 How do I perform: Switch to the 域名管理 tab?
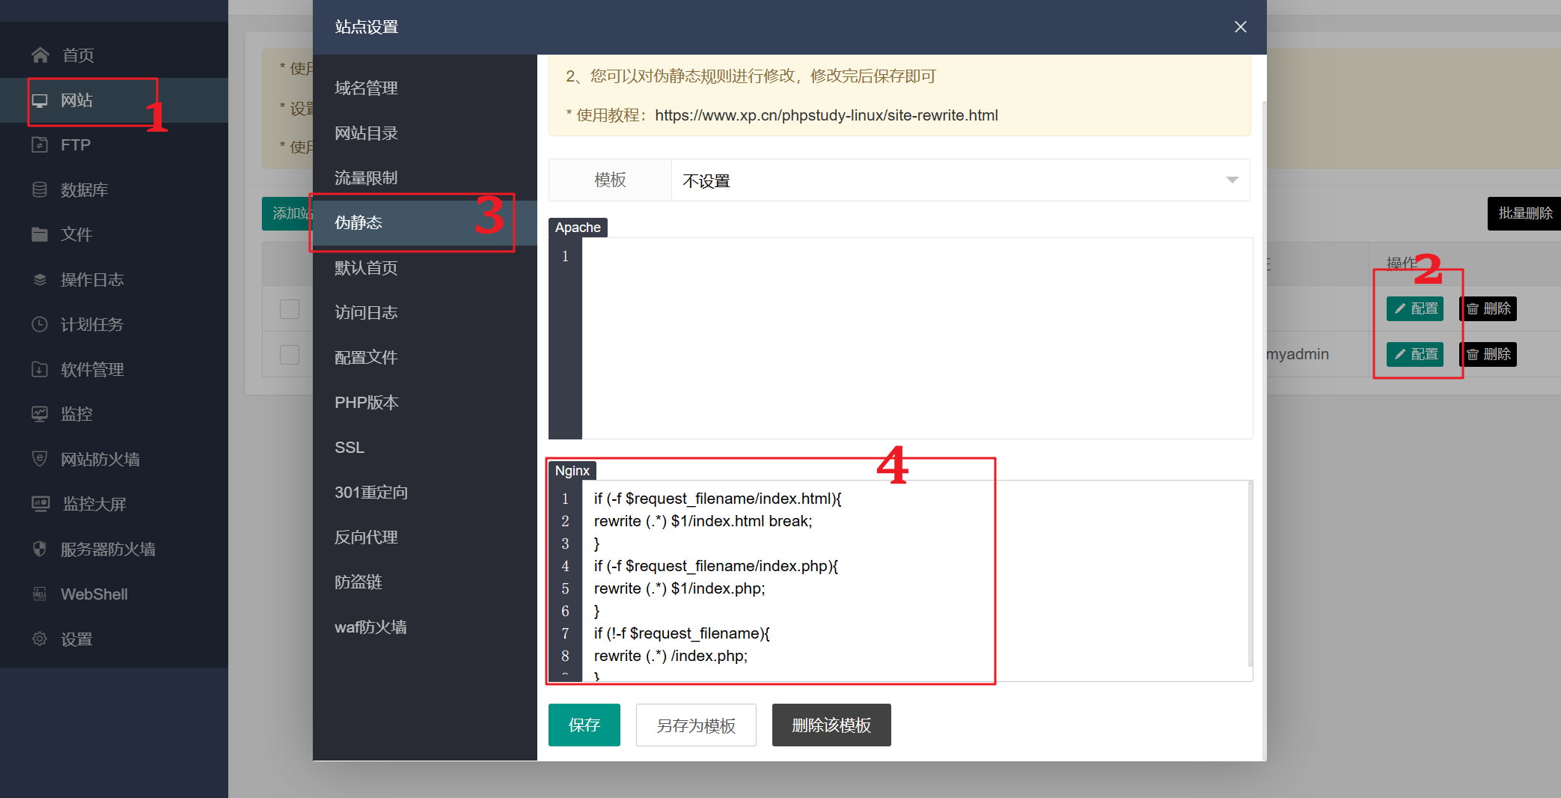pyautogui.click(x=366, y=88)
